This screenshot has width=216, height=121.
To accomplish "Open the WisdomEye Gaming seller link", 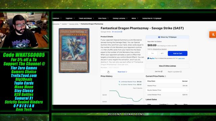I will 160,49.
